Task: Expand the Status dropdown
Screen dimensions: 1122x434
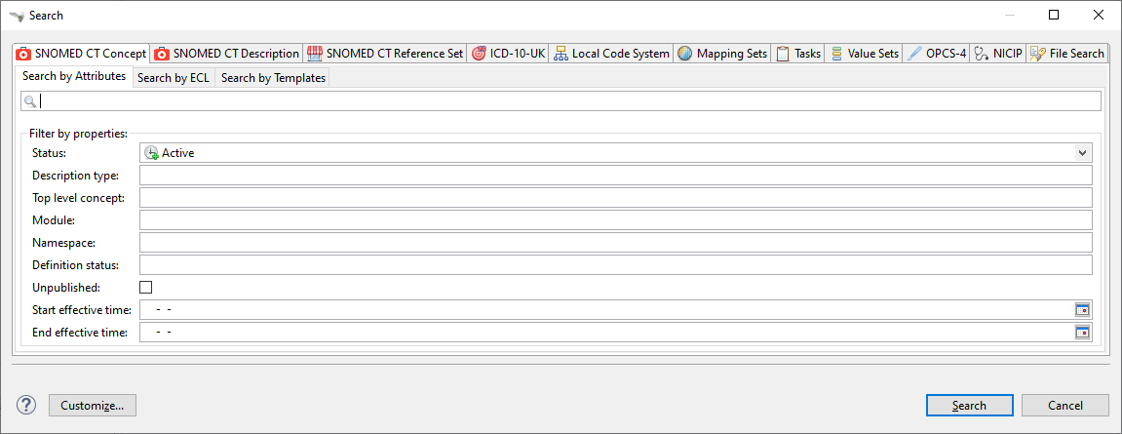Action: tap(1082, 153)
